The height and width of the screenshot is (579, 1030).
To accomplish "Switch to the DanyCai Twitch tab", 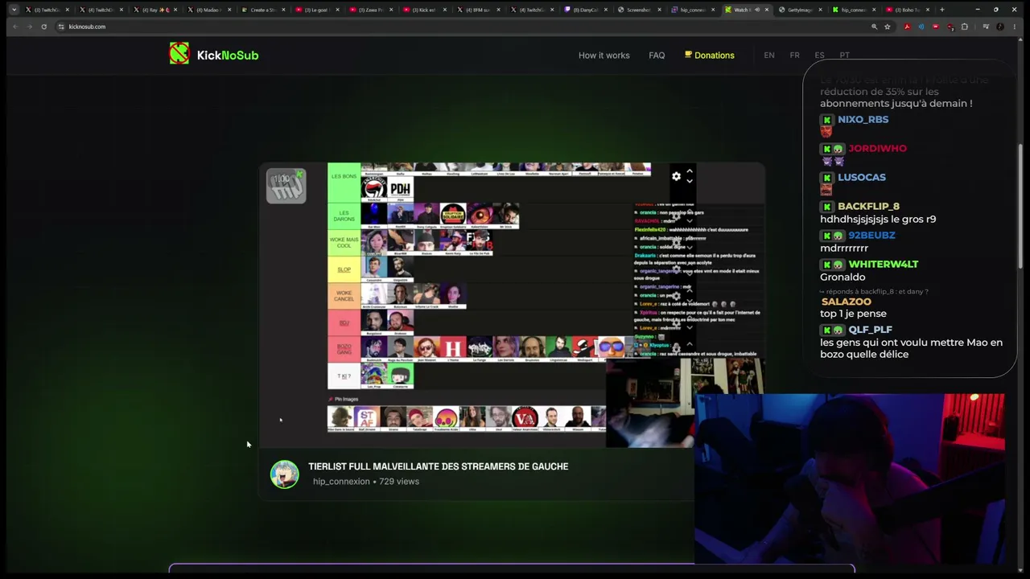I will [587, 10].
